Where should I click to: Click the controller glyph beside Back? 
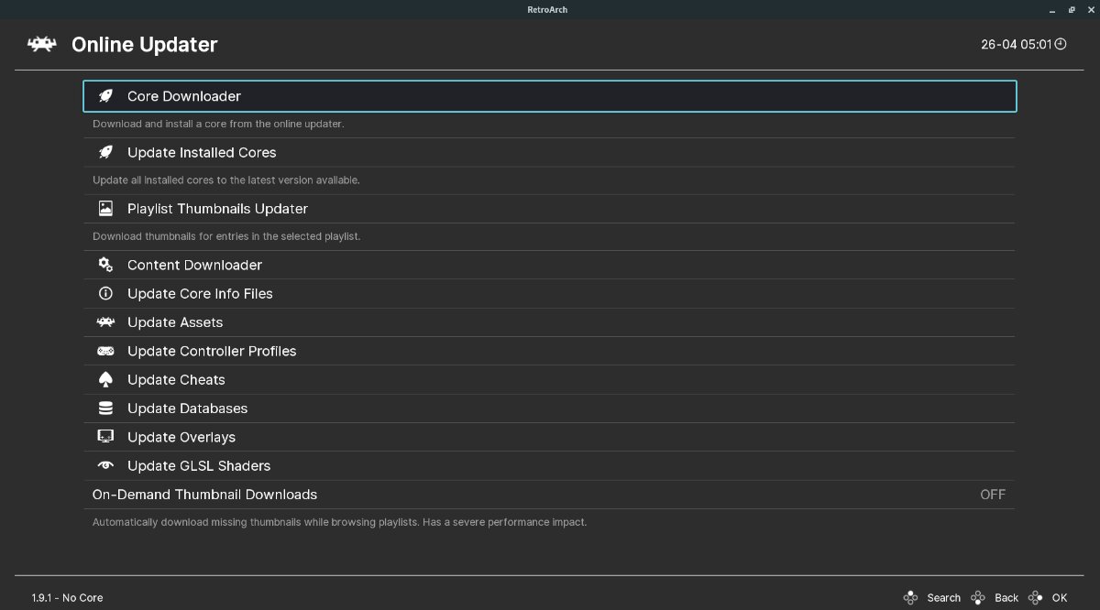(x=979, y=597)
